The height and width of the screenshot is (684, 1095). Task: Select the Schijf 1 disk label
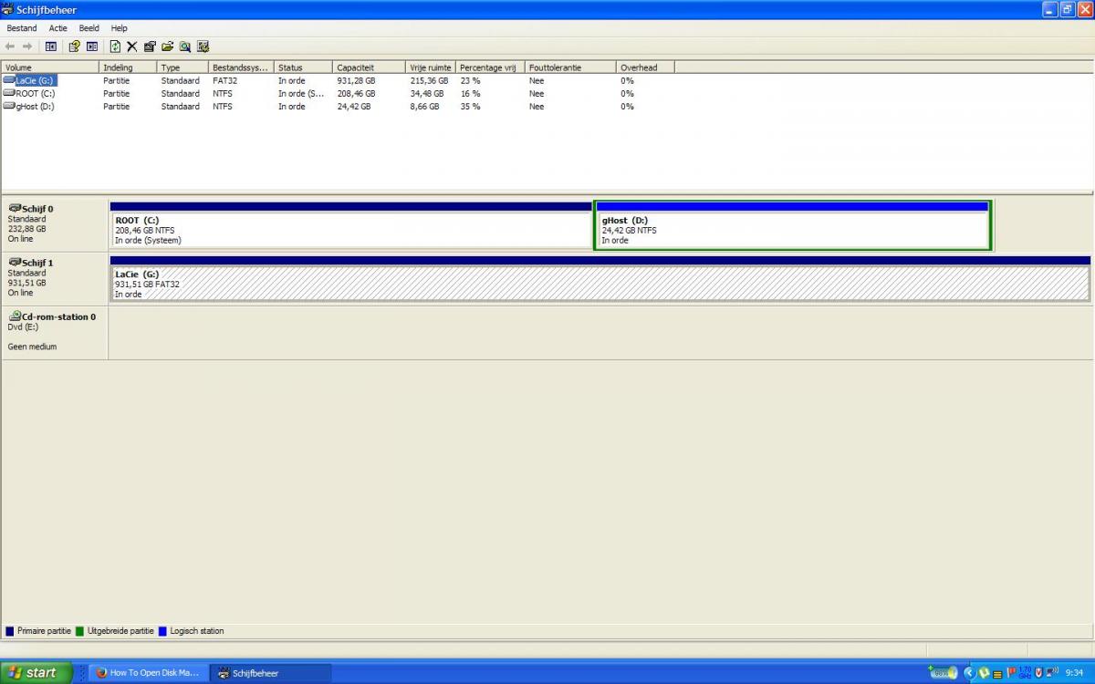[55, 278]
